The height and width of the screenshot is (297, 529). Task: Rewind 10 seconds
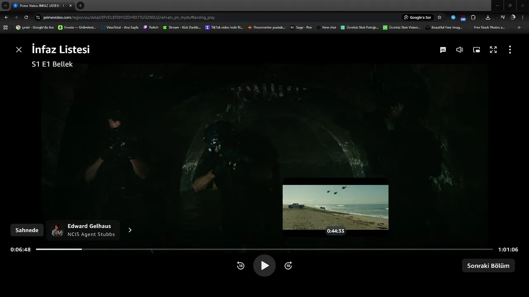click(241, 266)
